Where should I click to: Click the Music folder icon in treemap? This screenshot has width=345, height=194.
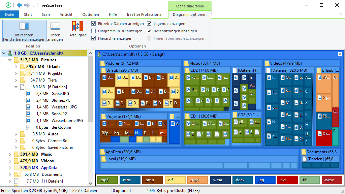click(186, 63)
